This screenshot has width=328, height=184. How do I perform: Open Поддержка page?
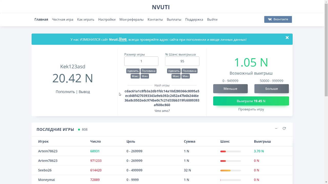pyautogui.click(x=194, y=19)
